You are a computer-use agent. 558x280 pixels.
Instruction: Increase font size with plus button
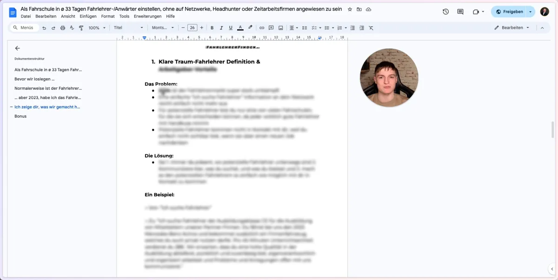pos(202,28)
